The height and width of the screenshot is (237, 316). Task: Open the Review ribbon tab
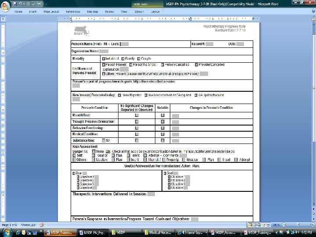(x=109, y=12)
